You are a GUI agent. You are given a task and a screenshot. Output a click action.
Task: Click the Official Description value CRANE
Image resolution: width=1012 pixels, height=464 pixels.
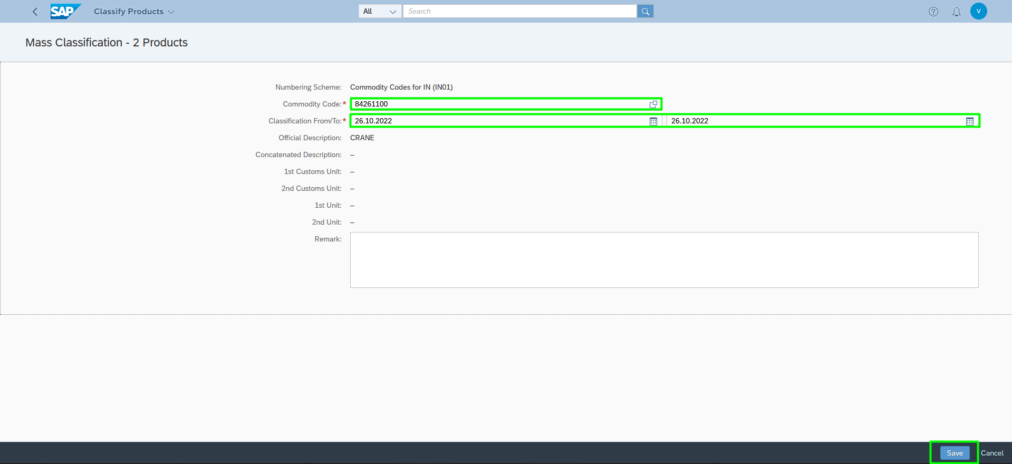tap(362, 138)
